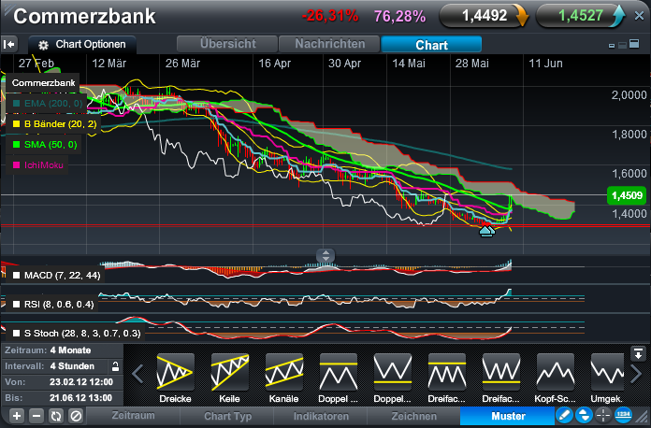Screen dimensions: 651x428
Task: Select the Kanäle channel pattern icon
Action: click(x=284, y=372)
